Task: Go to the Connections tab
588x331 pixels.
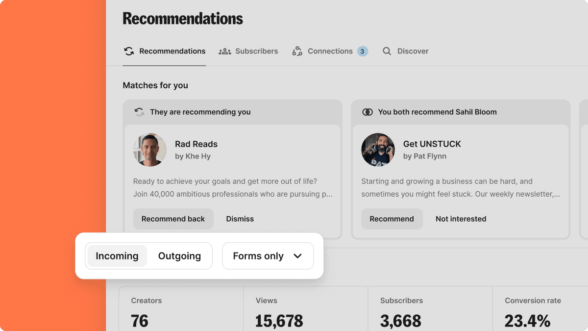Action: [330, 51]
